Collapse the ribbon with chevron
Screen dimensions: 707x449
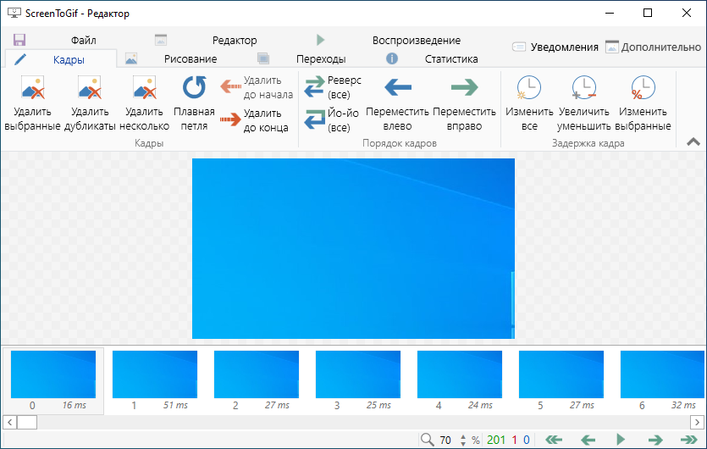tap(693, 142)
